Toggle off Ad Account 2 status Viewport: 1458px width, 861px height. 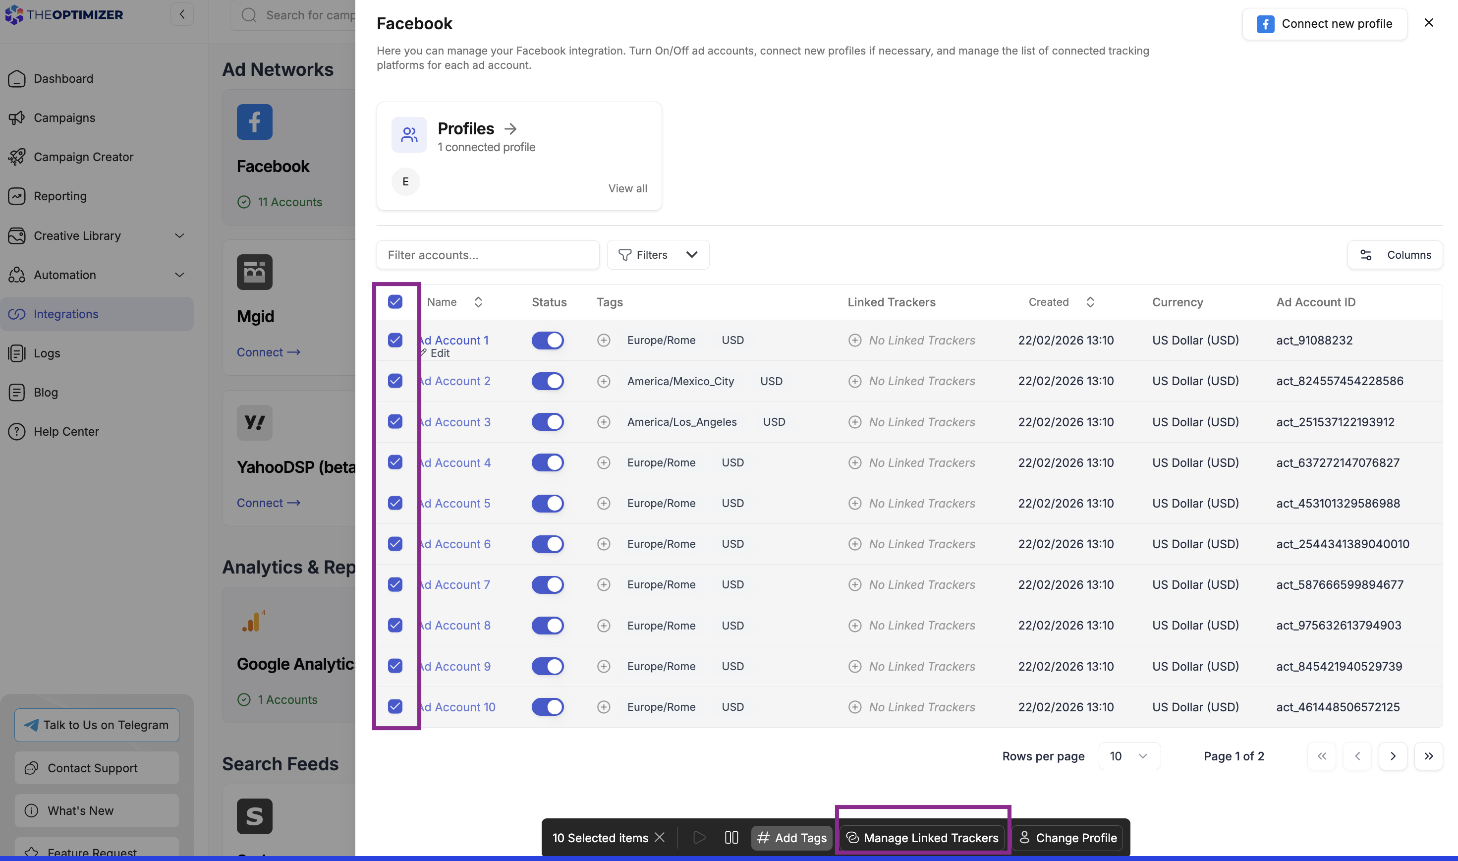548,381
